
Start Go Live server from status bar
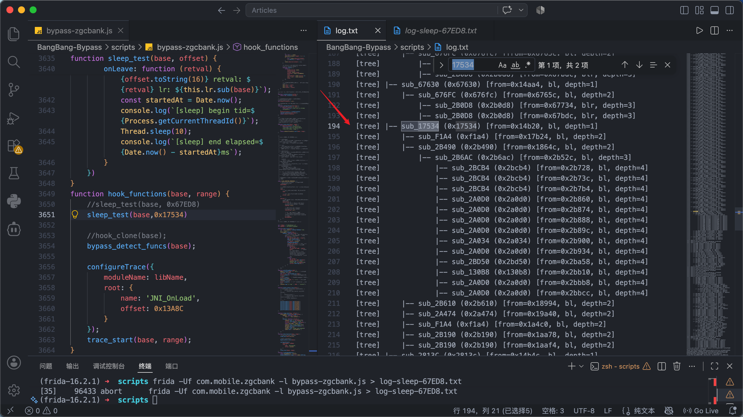[x=701, y=411]
